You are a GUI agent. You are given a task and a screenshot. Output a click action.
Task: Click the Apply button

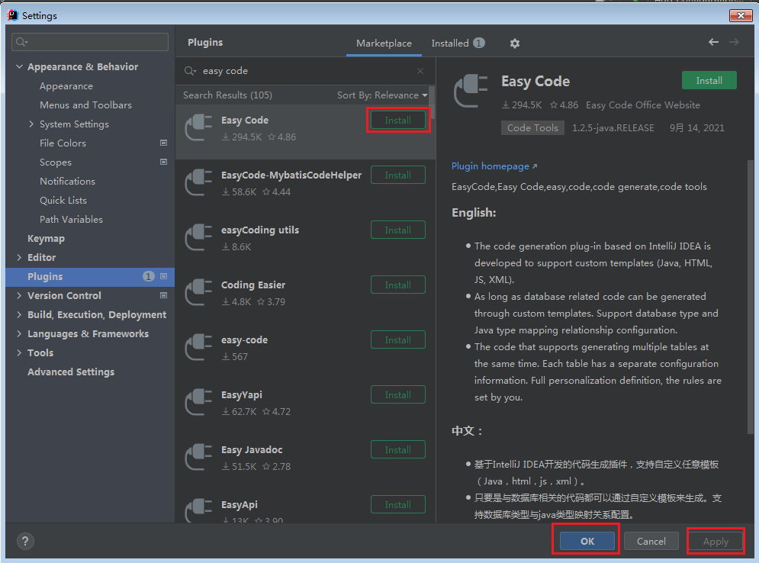(x=716, y=541)
